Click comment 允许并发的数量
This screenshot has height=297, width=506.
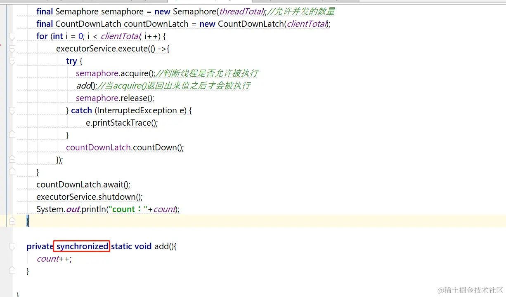coord(301,12)
